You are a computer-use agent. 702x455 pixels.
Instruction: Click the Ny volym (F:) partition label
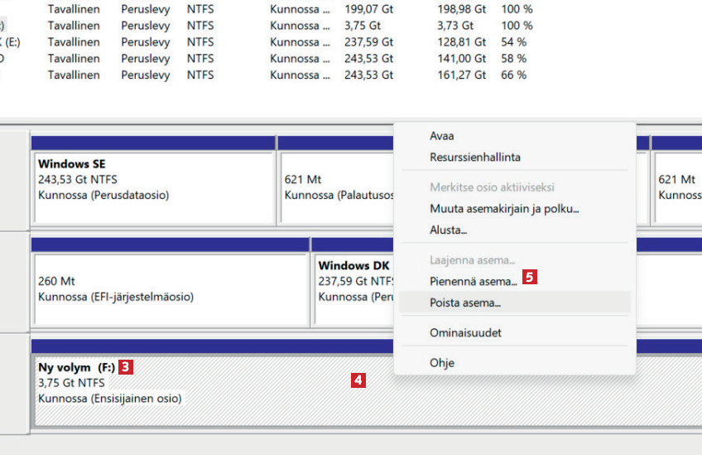[76, 365]
